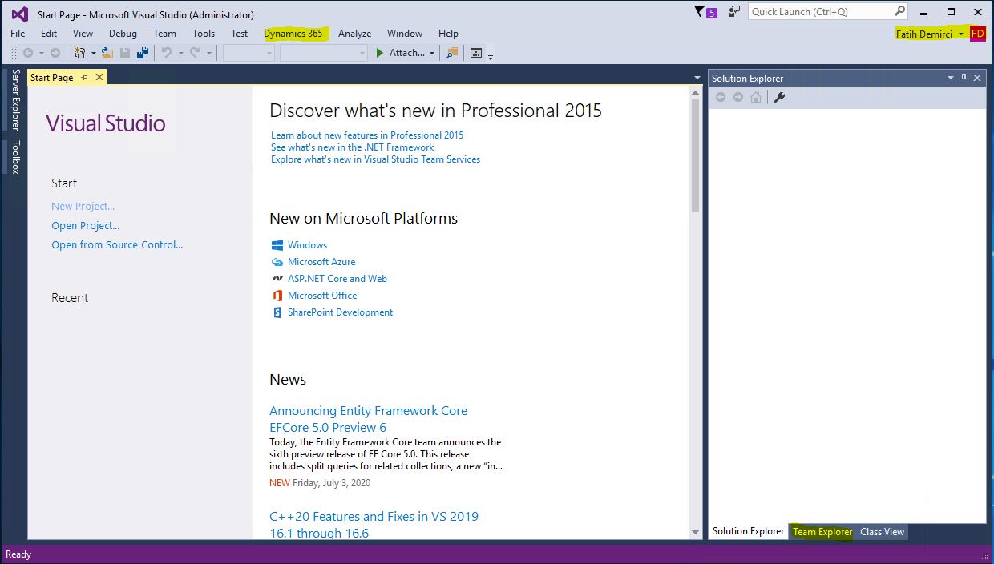The width and height of the screenshot is (994, 564).
Task: Open the Solution Explorer window position dropdown
Action: (x=951, y=78)
